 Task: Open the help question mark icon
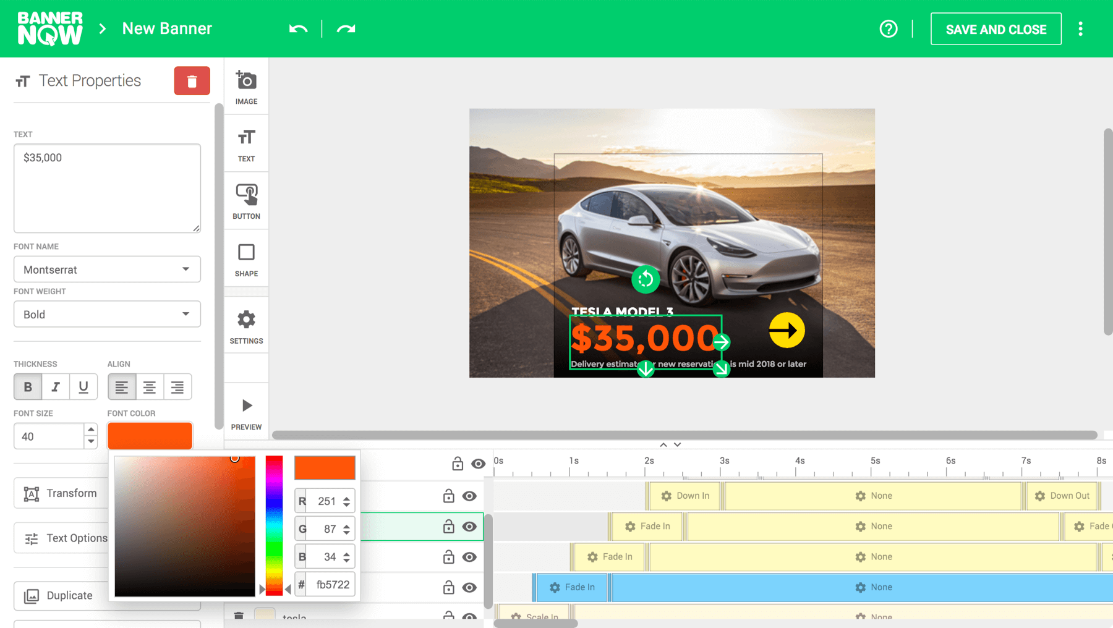[888, 29]
